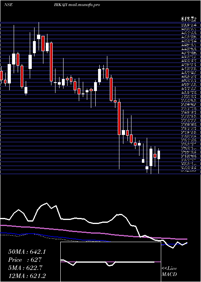Image resolution: width=201 pixels, height=282 pixels.
Task: Click the <<Live MACD label
Action: click(169, 272)
